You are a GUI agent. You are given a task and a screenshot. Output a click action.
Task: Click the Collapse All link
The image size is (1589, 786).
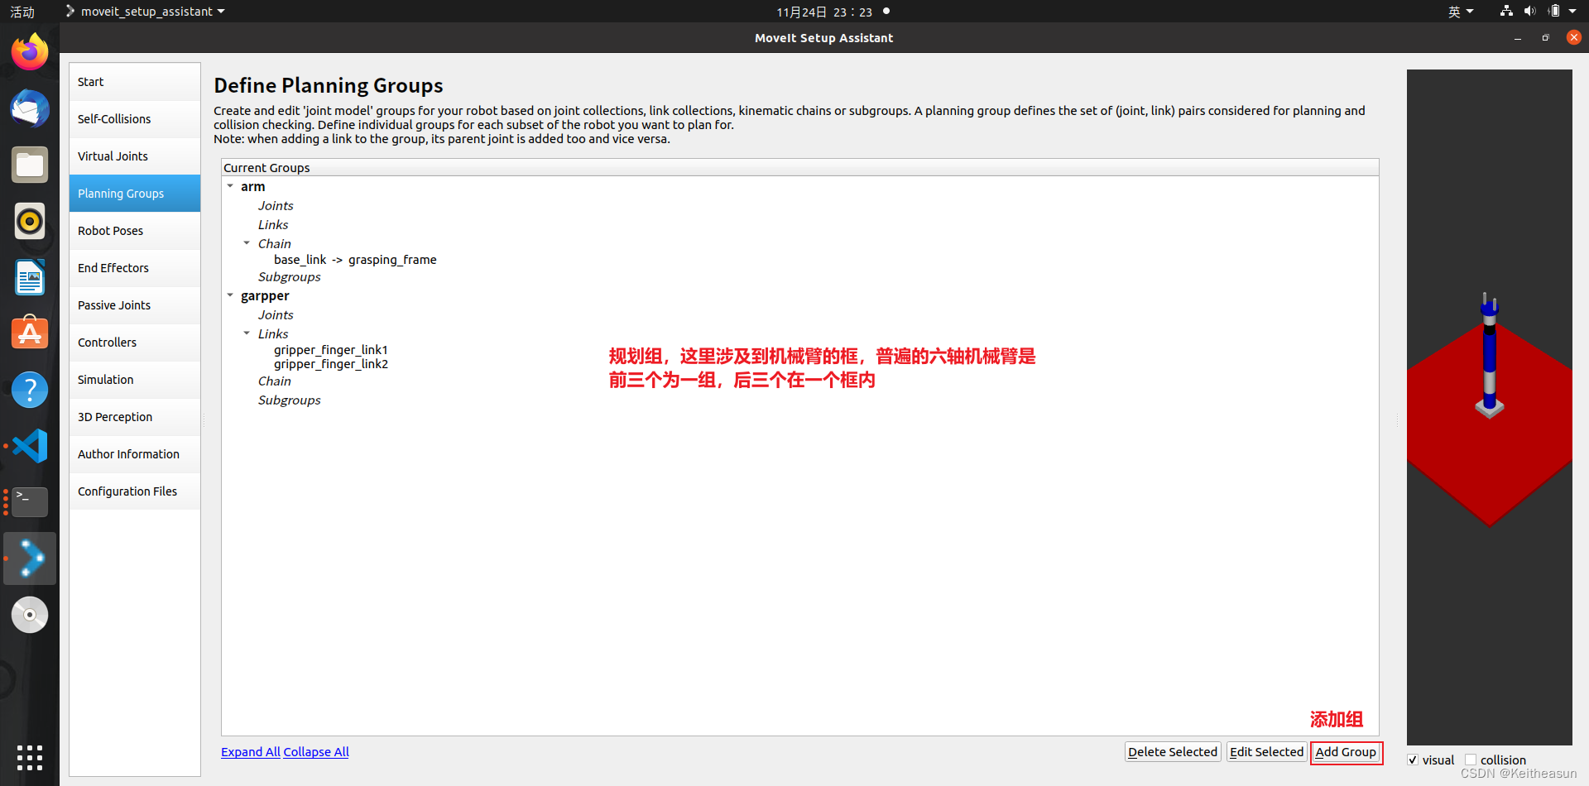tap(316, 752)
